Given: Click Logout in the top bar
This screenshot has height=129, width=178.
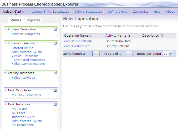Looking at the screenshot, I should tap(37, 12).
